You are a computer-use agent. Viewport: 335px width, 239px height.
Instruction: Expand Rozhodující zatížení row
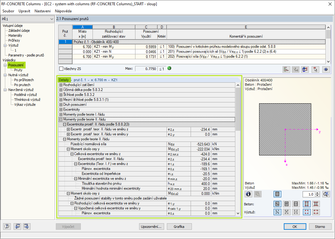[61, 85]
